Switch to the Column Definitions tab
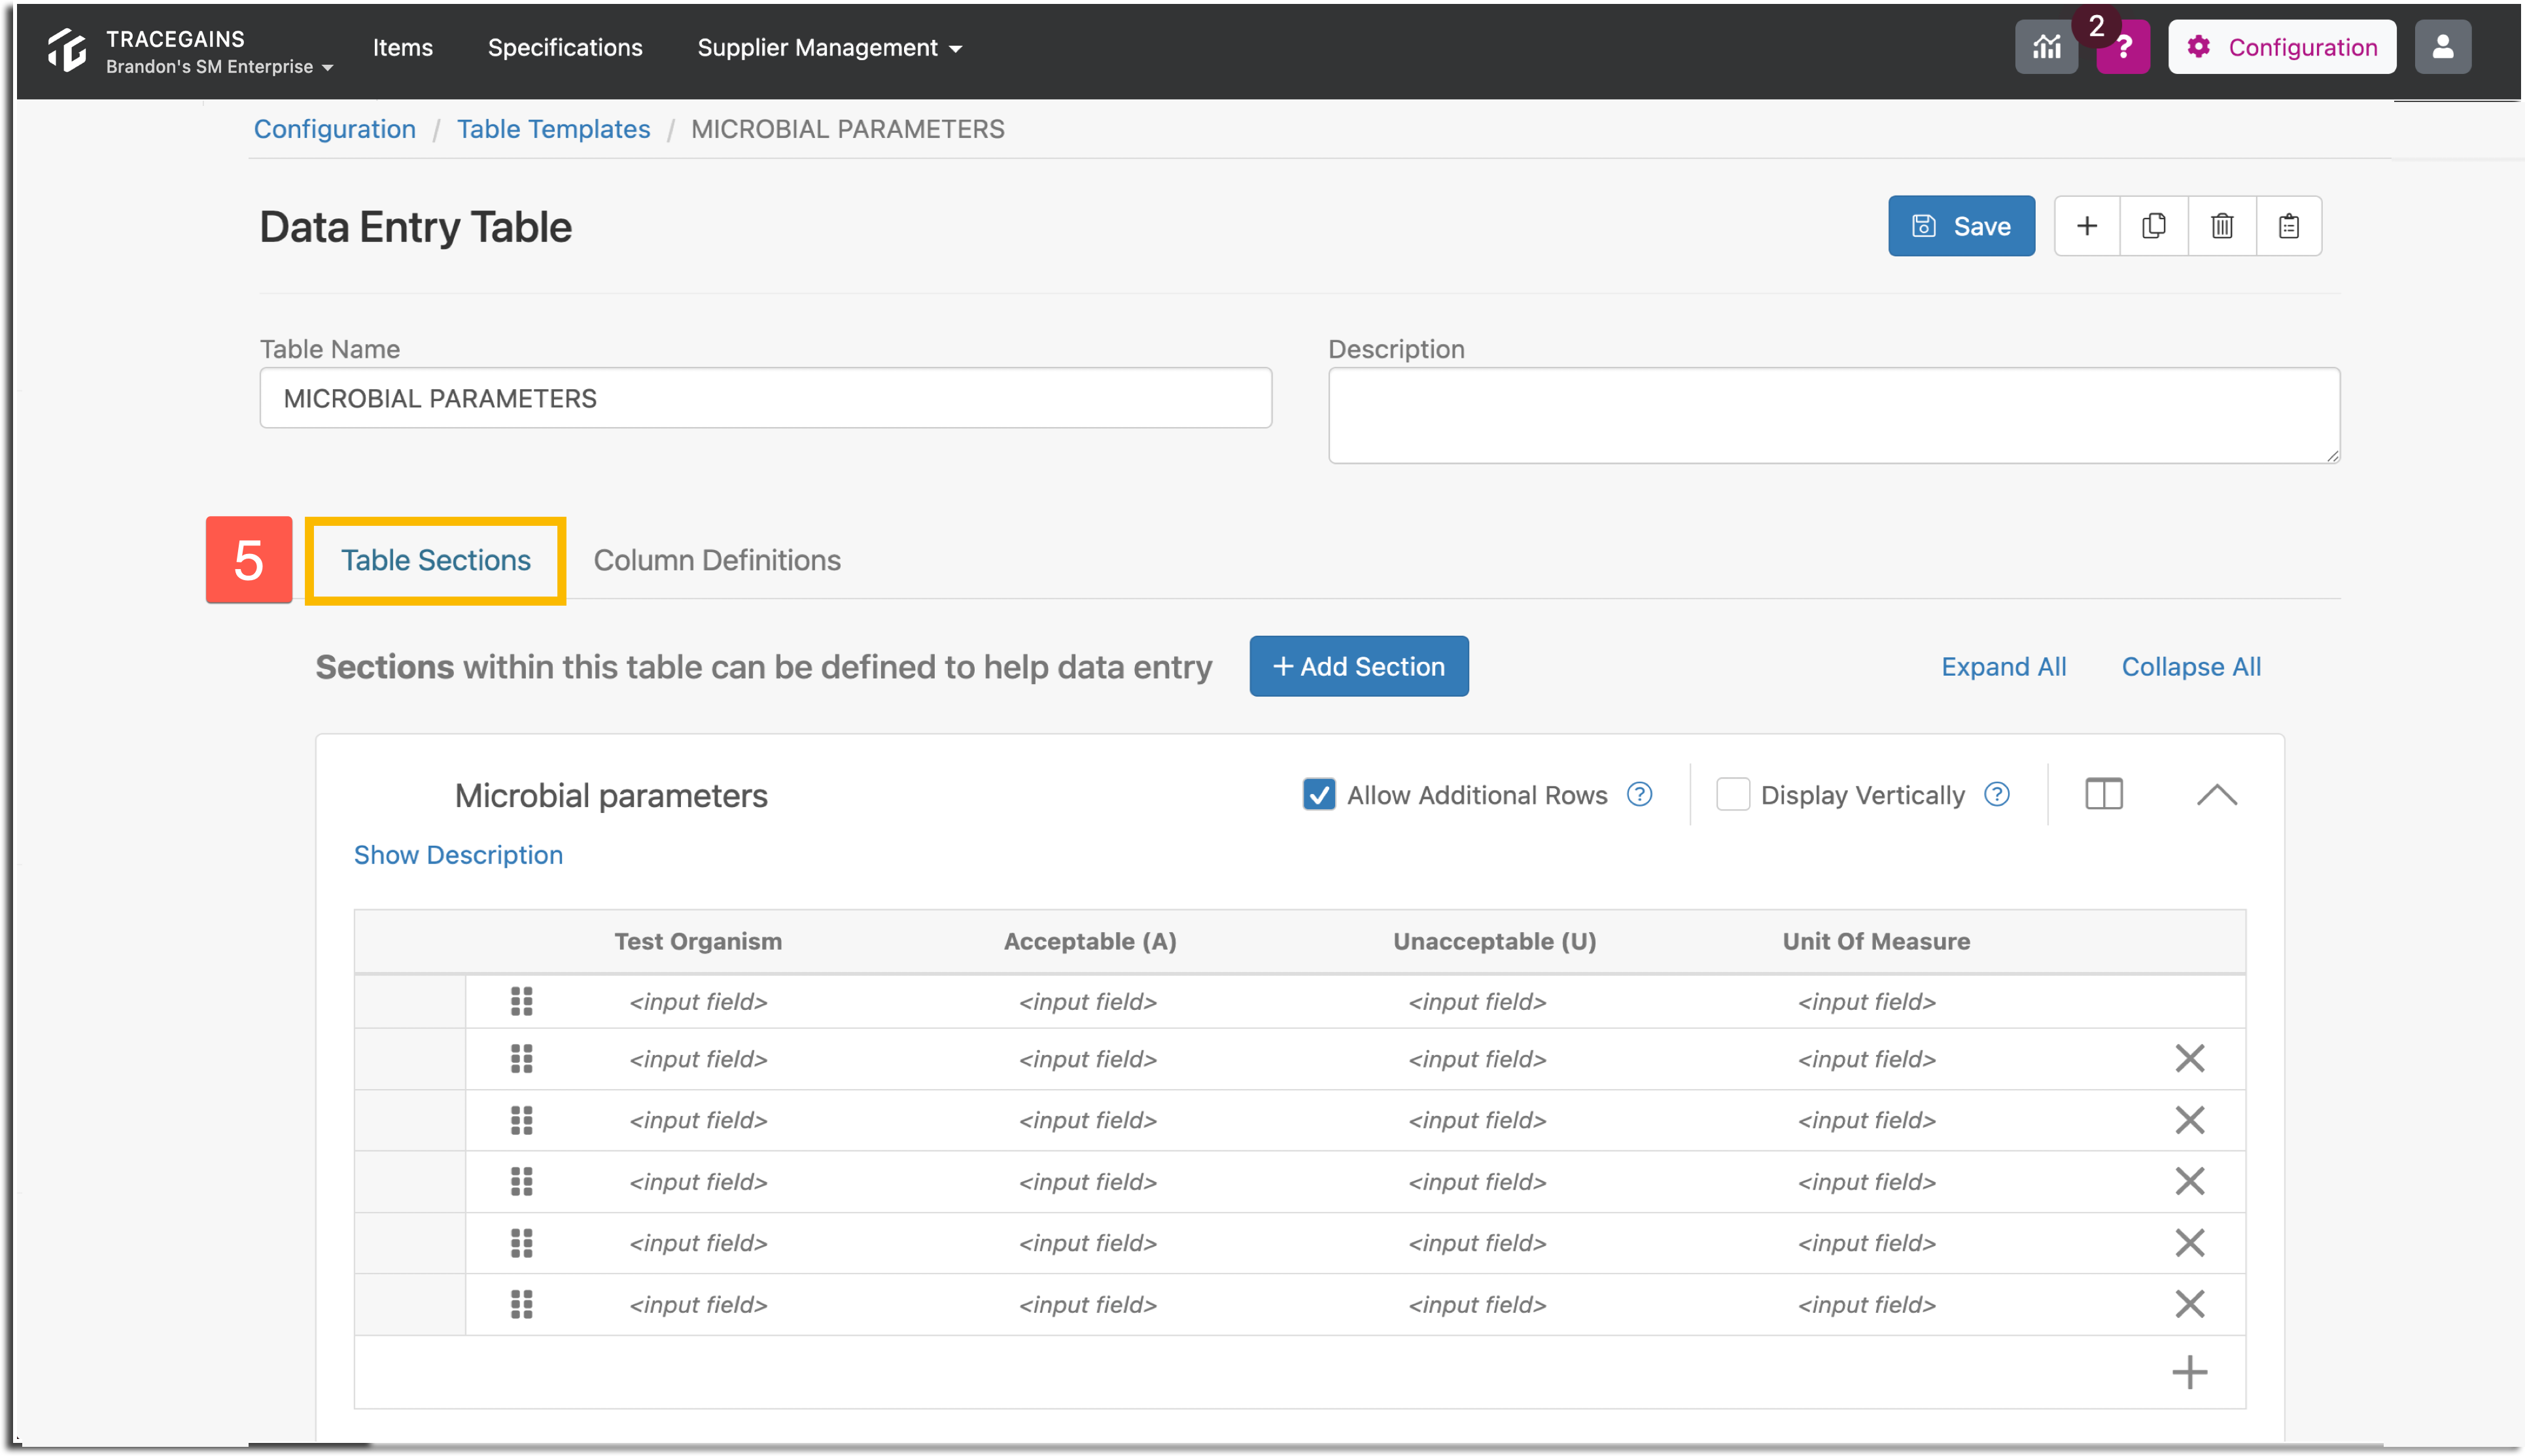 pyautogui.click(x=716, y=560)
